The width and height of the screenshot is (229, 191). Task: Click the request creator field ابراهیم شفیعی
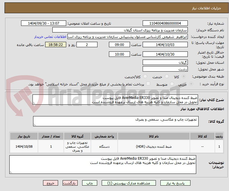pos(128,37)
